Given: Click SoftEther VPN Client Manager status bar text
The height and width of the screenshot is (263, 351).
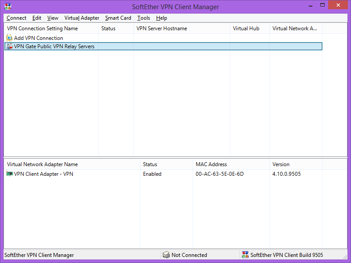Looking at the screenshot, I should [39, 255].
